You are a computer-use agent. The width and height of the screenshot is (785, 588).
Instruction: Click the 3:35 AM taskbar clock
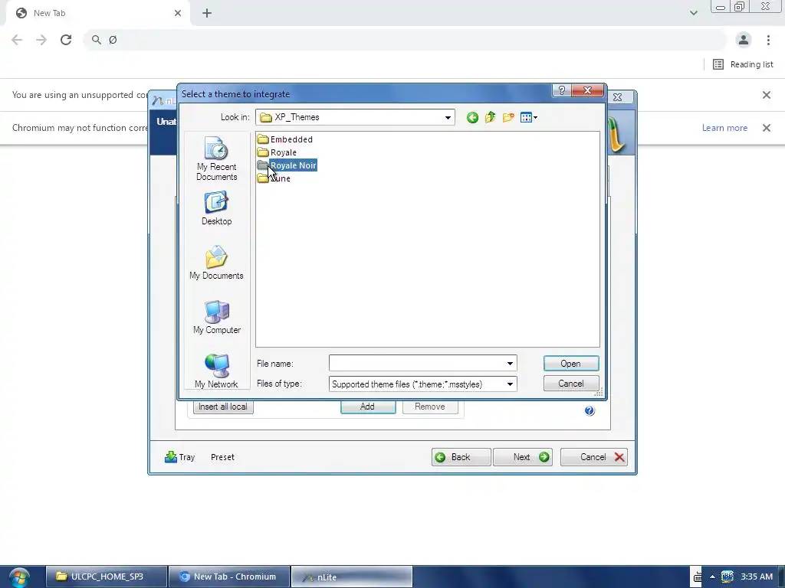(757, 577)
